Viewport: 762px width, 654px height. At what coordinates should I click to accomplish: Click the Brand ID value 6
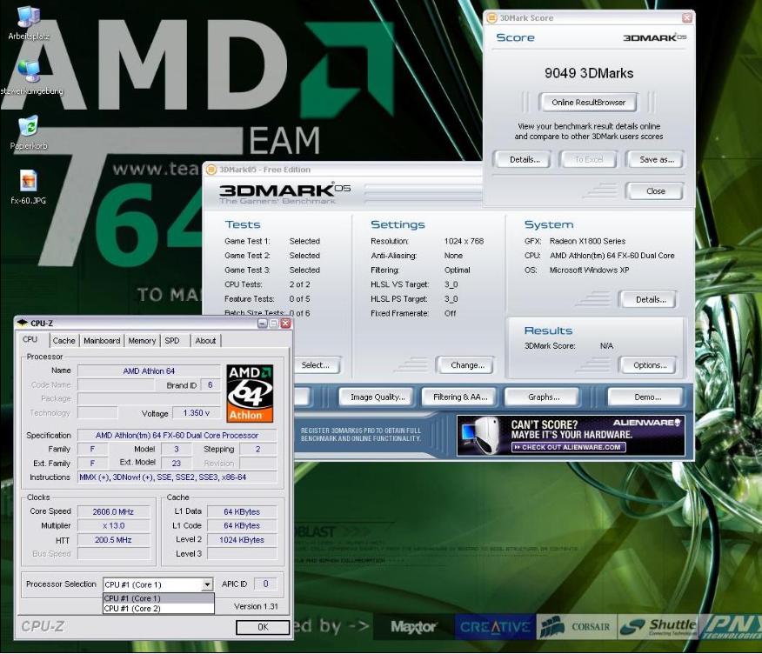[x=210, y=384]
